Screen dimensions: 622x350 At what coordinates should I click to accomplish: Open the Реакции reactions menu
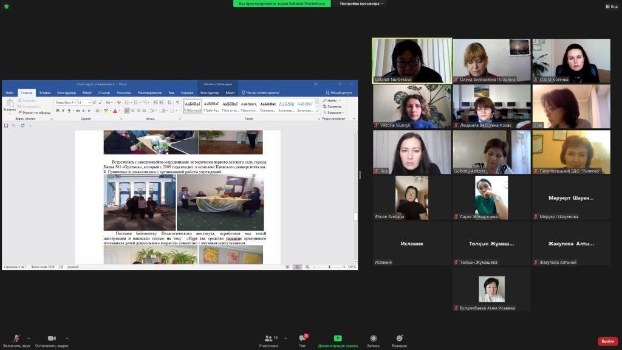click(399, 338)
